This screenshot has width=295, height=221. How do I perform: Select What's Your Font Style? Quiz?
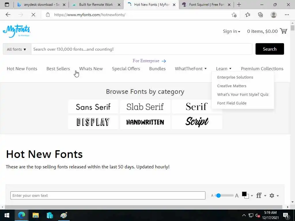coord(243,94)
